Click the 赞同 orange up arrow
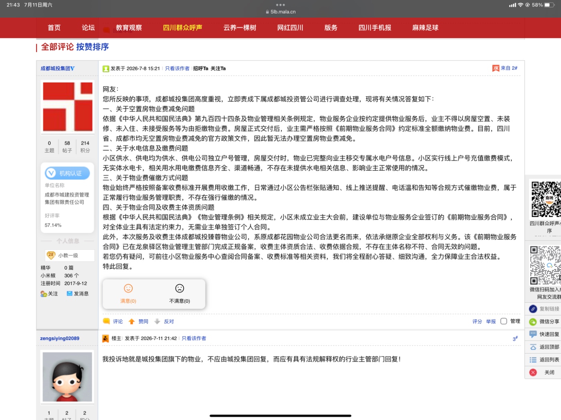 click(x=131, y=322)
